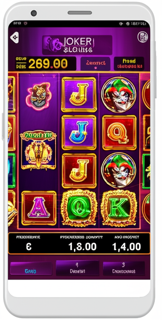Select the top joker face symbol

[119, 94]
